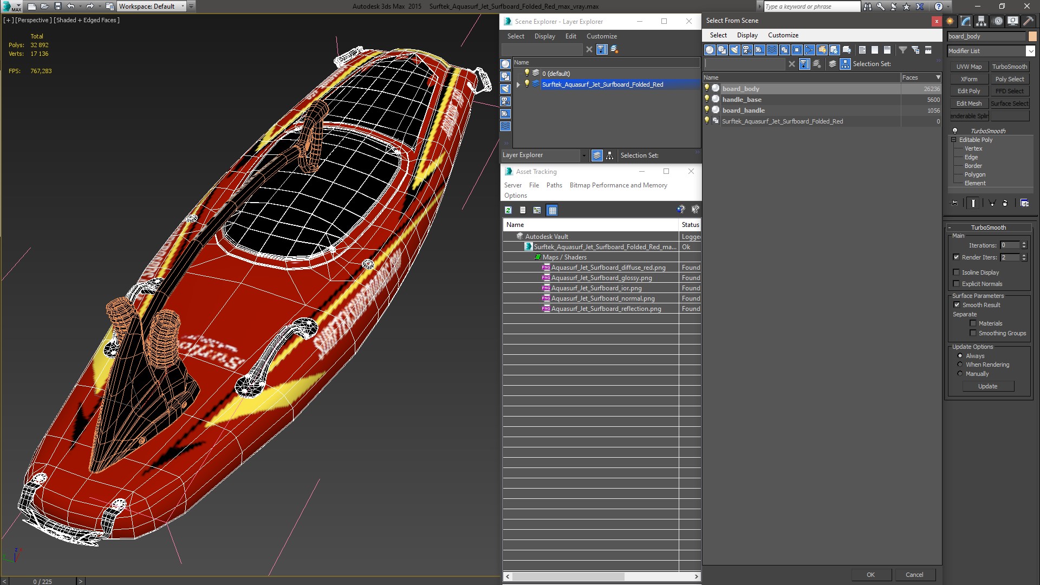Enable Separate by Materials checkbox

click(x=973, y=323)
